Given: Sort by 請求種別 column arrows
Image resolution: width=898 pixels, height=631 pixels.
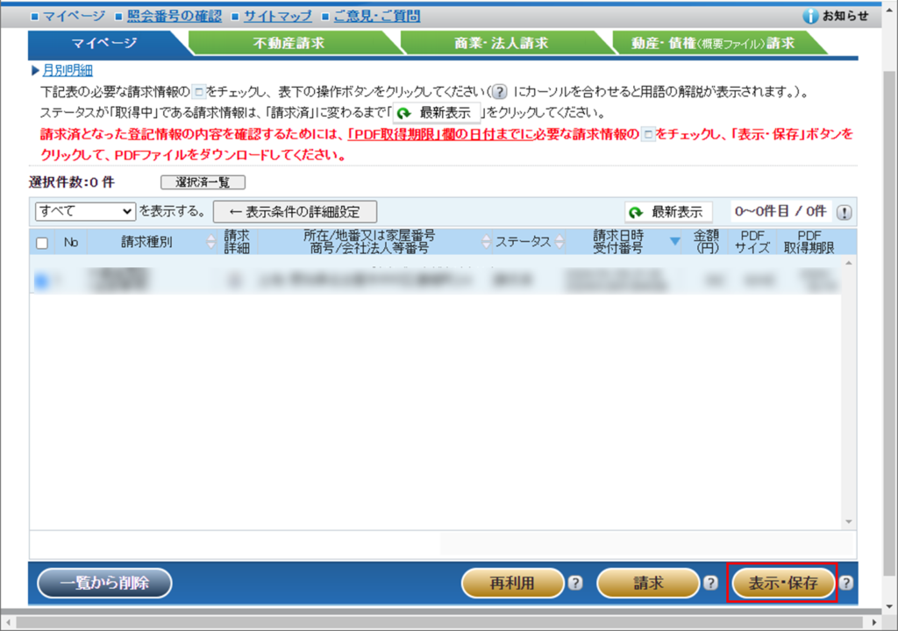Looking at the screenshot, I should (x=210, y=243).
